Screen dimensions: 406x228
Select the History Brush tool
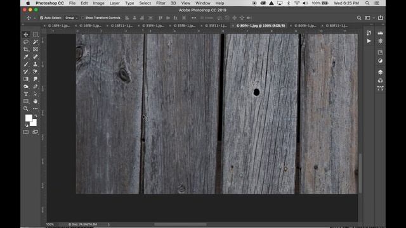[x=26, y=72]
